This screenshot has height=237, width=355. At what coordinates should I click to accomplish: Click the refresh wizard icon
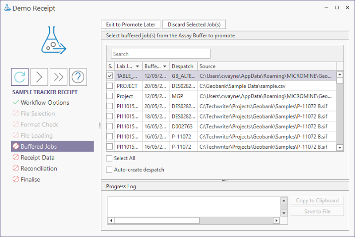(x=20, y=77)
